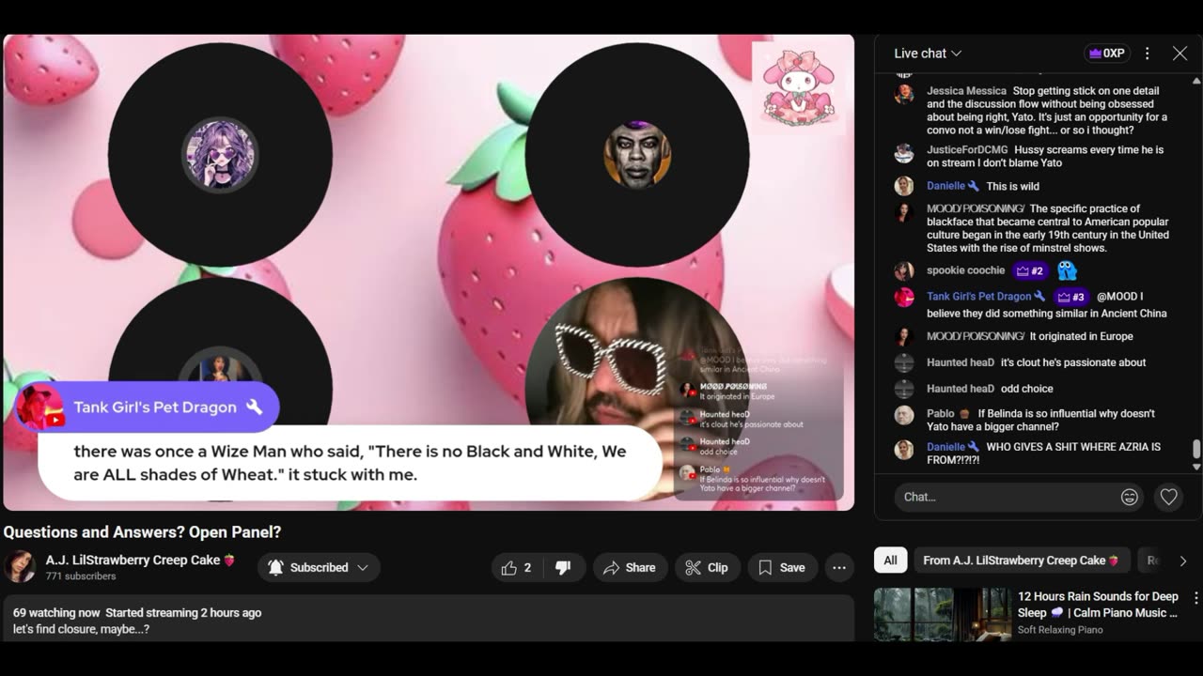Select the All filter chip
Viewport: 1203px width, 676px height.
(890, 561)
